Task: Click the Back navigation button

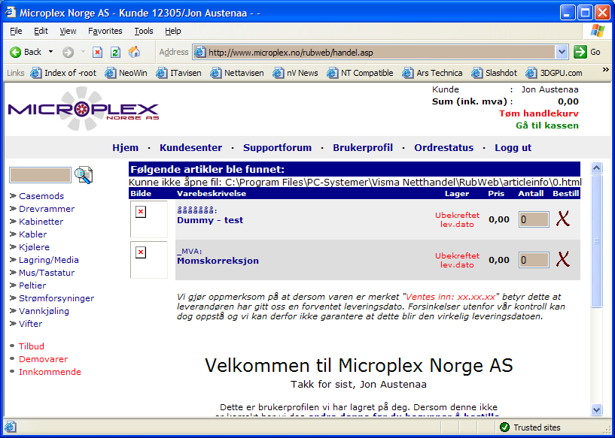Action: click(26, 52)
